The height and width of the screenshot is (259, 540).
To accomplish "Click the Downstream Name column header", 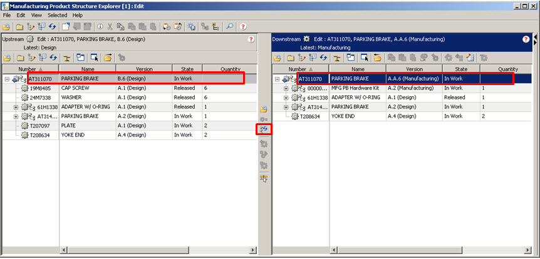I will (x=358, y=69).
